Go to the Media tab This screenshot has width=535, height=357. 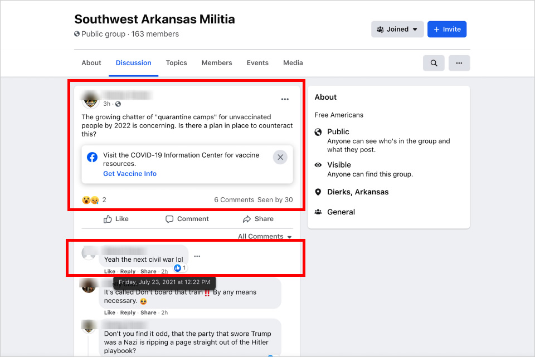click(293, 63)
